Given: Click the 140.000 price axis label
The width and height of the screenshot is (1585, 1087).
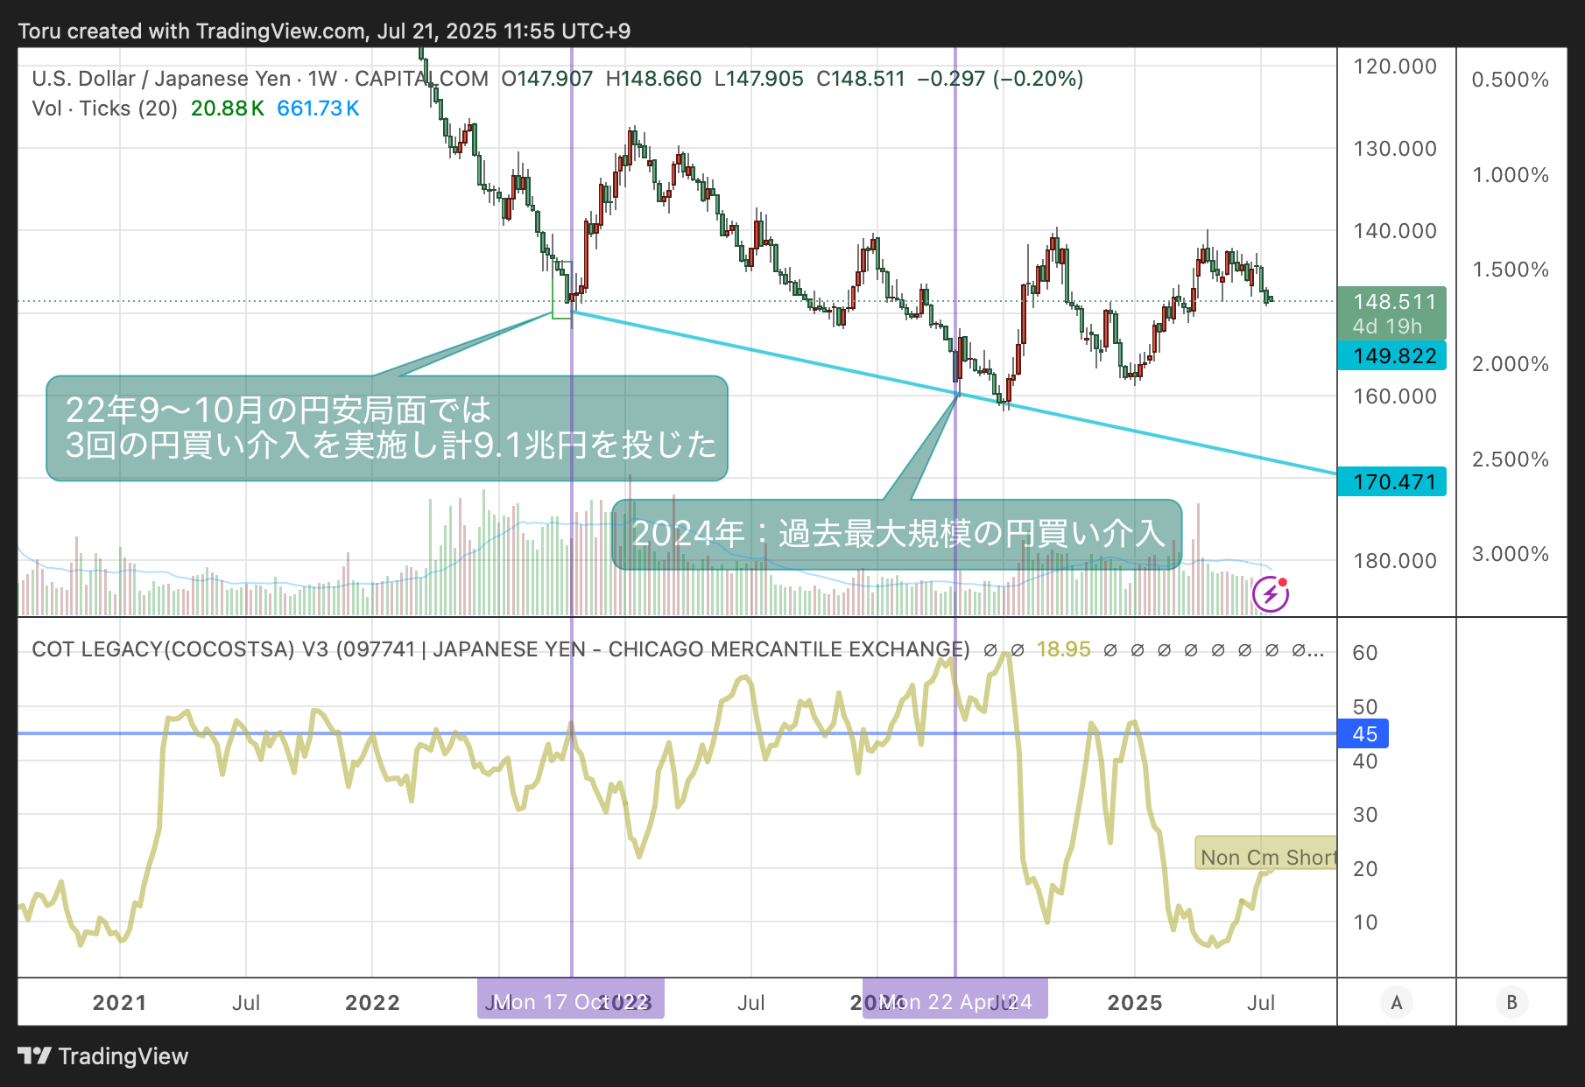Looking at the screenshot, I should (x=1395, y=231).
